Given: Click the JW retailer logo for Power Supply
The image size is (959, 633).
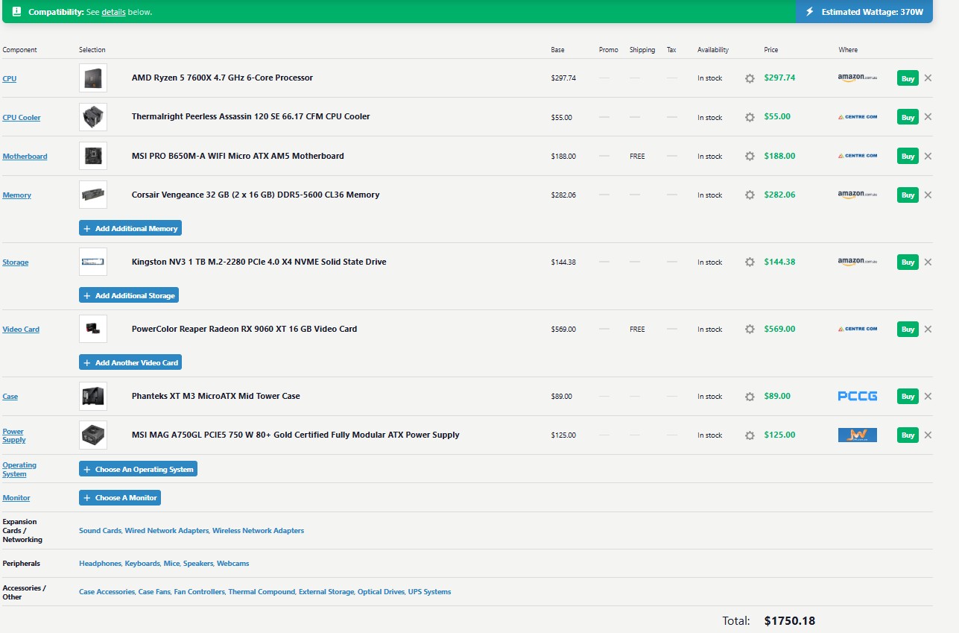Looking at the screenshot, I should click(x=857, y=435).
